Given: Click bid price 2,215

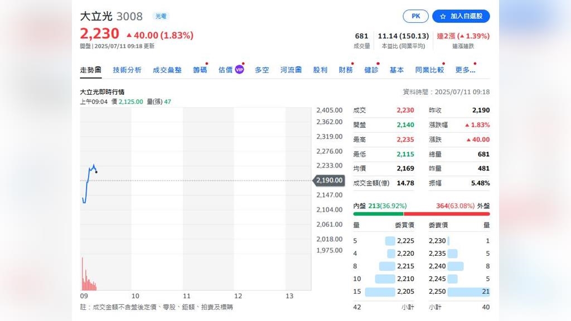Looking at the screenshot, I should pos(405,266).
